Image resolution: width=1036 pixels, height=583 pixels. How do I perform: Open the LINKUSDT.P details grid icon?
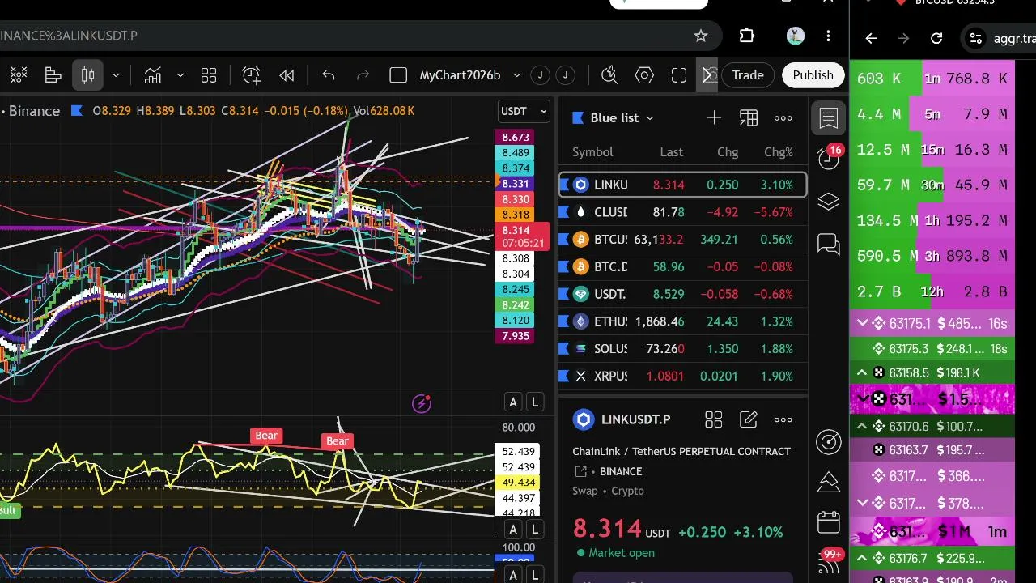(x=713, y=419)
